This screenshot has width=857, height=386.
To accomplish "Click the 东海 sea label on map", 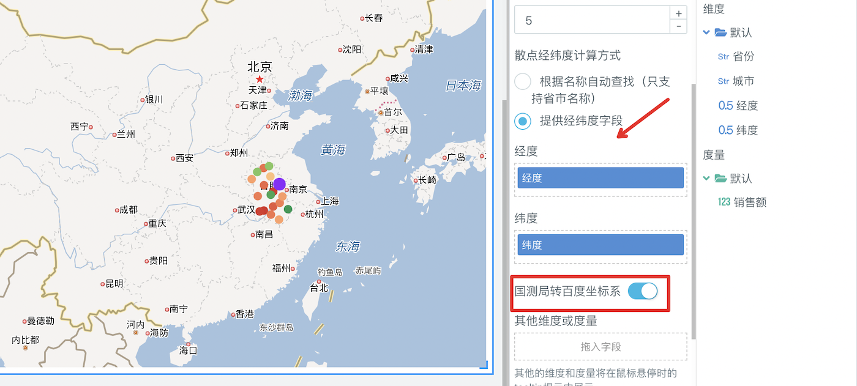I will pyautogui.click(x=348, y=247).
